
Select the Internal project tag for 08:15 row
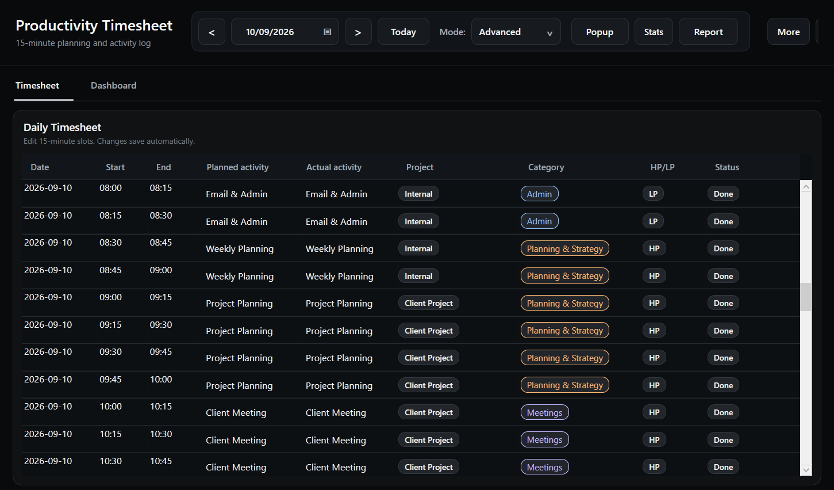(418, 221)
